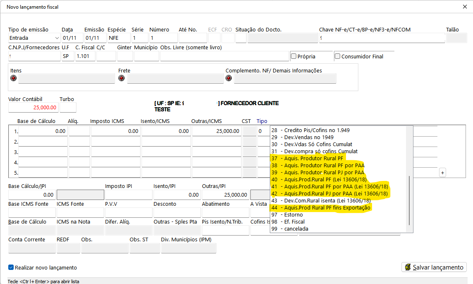The width and height of the screenshot is (473, 284).
Task: Uncheck Realizar novo lançamento
Action: pyautogui.click(x=11, y=267)
